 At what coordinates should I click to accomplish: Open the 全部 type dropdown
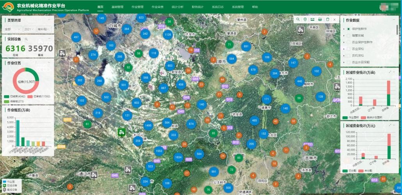click(11, 29)
